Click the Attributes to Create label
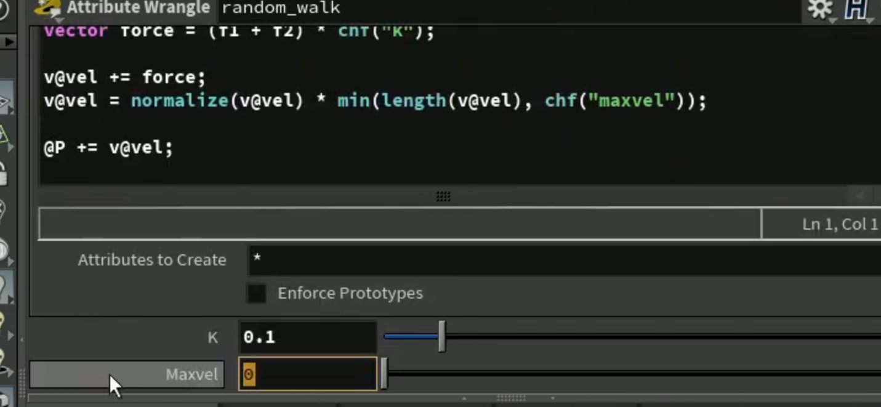The height and width of the screenshot is (407, 881). (x=152, y=260)
